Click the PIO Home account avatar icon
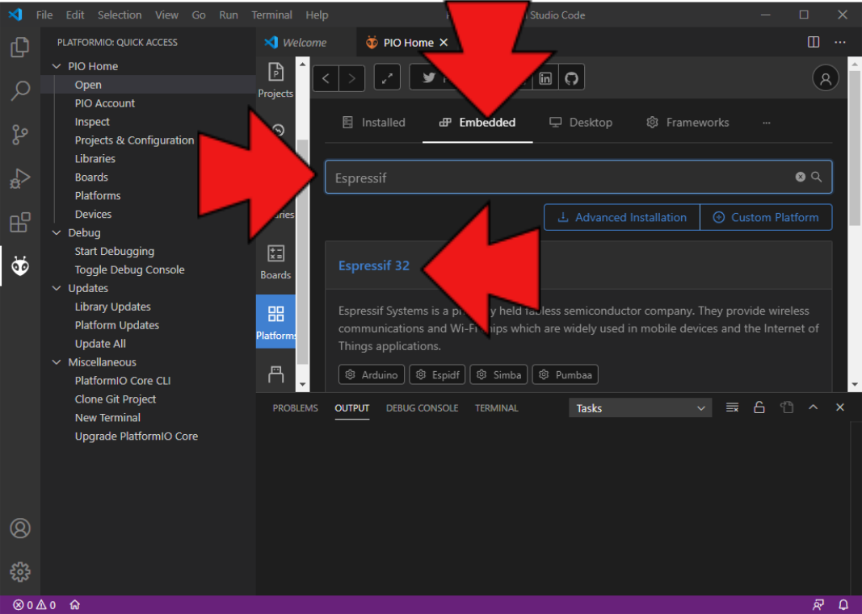Screen dimensions: 862x614 coord(825,78)
